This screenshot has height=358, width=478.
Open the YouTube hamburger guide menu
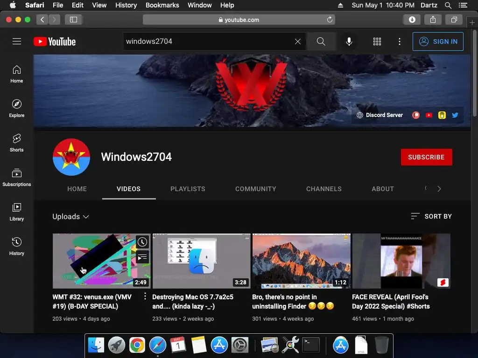[17, 41]
